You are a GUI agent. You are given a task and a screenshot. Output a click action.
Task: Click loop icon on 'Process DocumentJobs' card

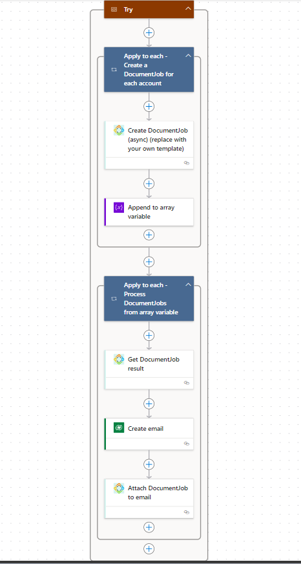(114, 299)
